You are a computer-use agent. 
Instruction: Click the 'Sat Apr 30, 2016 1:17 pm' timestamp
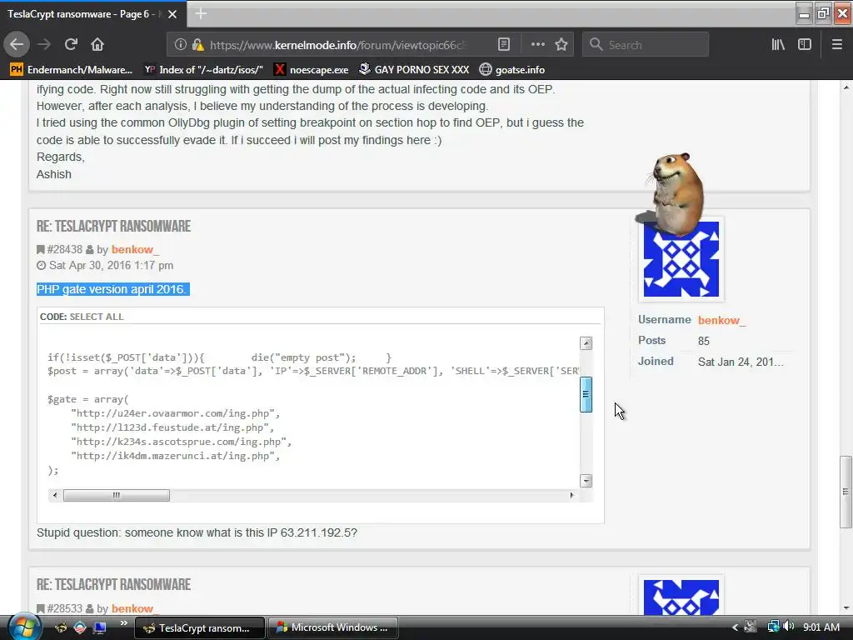(x=111, y=266)
